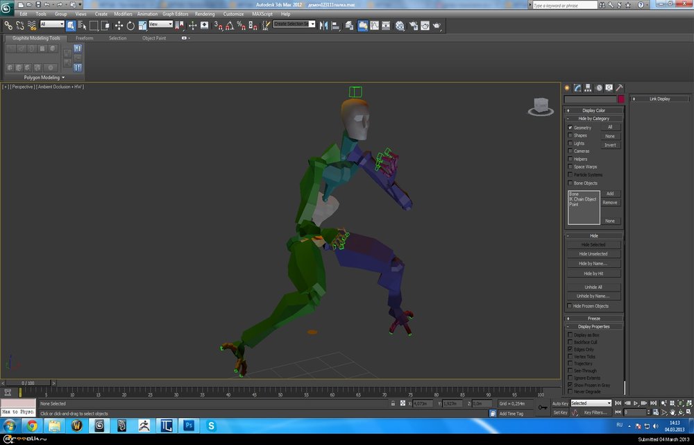Click the Select and Link tool
The image size is (694, 445).
coord(8,25)
